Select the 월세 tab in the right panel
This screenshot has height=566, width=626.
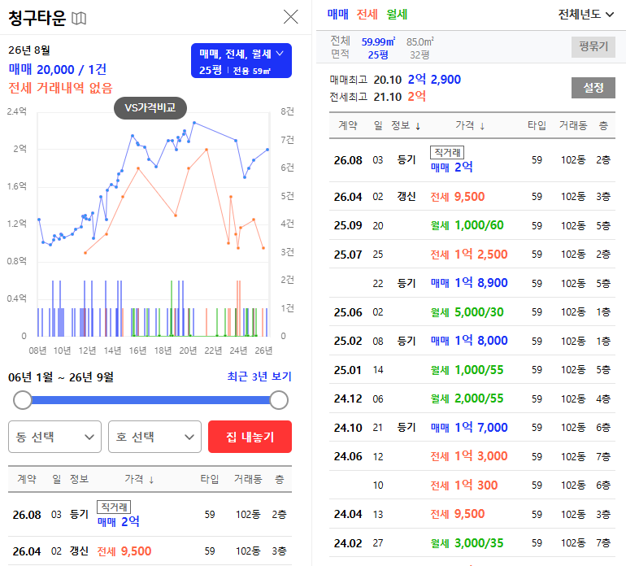tap(397, 15)
